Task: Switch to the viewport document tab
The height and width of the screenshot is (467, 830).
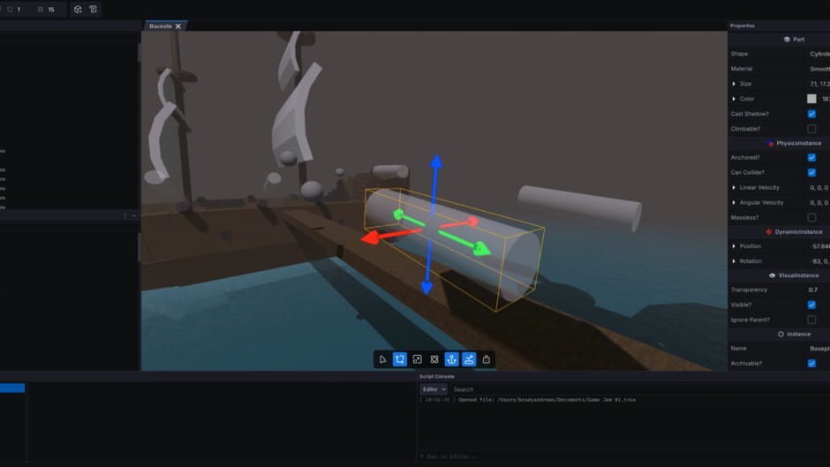Action: 161,26
